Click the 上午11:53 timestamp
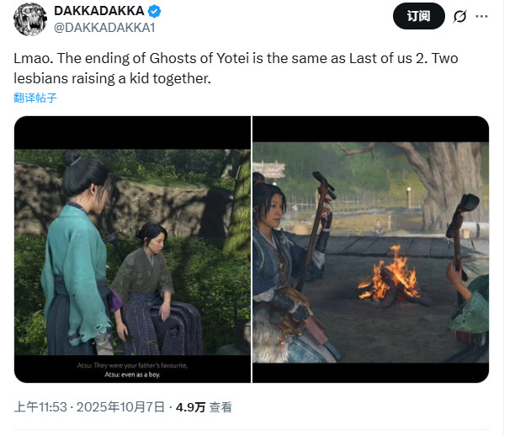The image size is (515, 435). (38, 407)
